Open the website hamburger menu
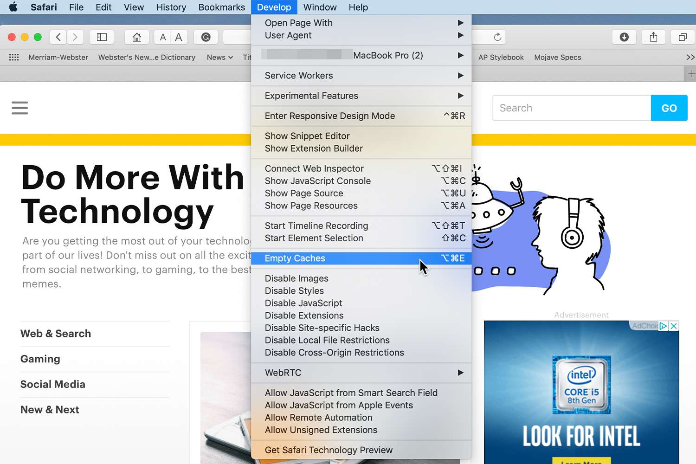Viewport: 696px width, 464px height. point(20,108)
